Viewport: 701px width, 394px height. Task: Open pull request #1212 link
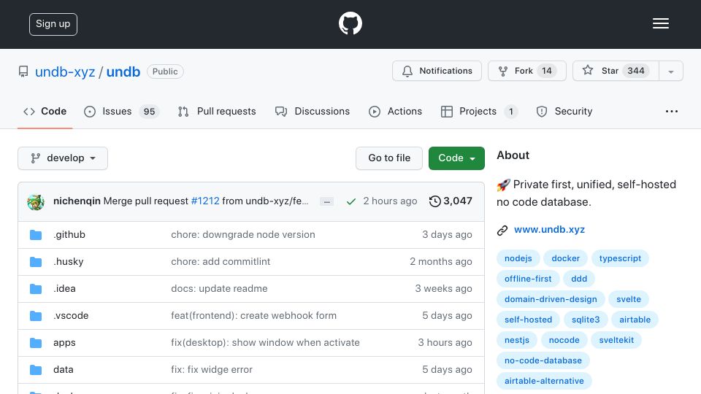pos(205,201)
